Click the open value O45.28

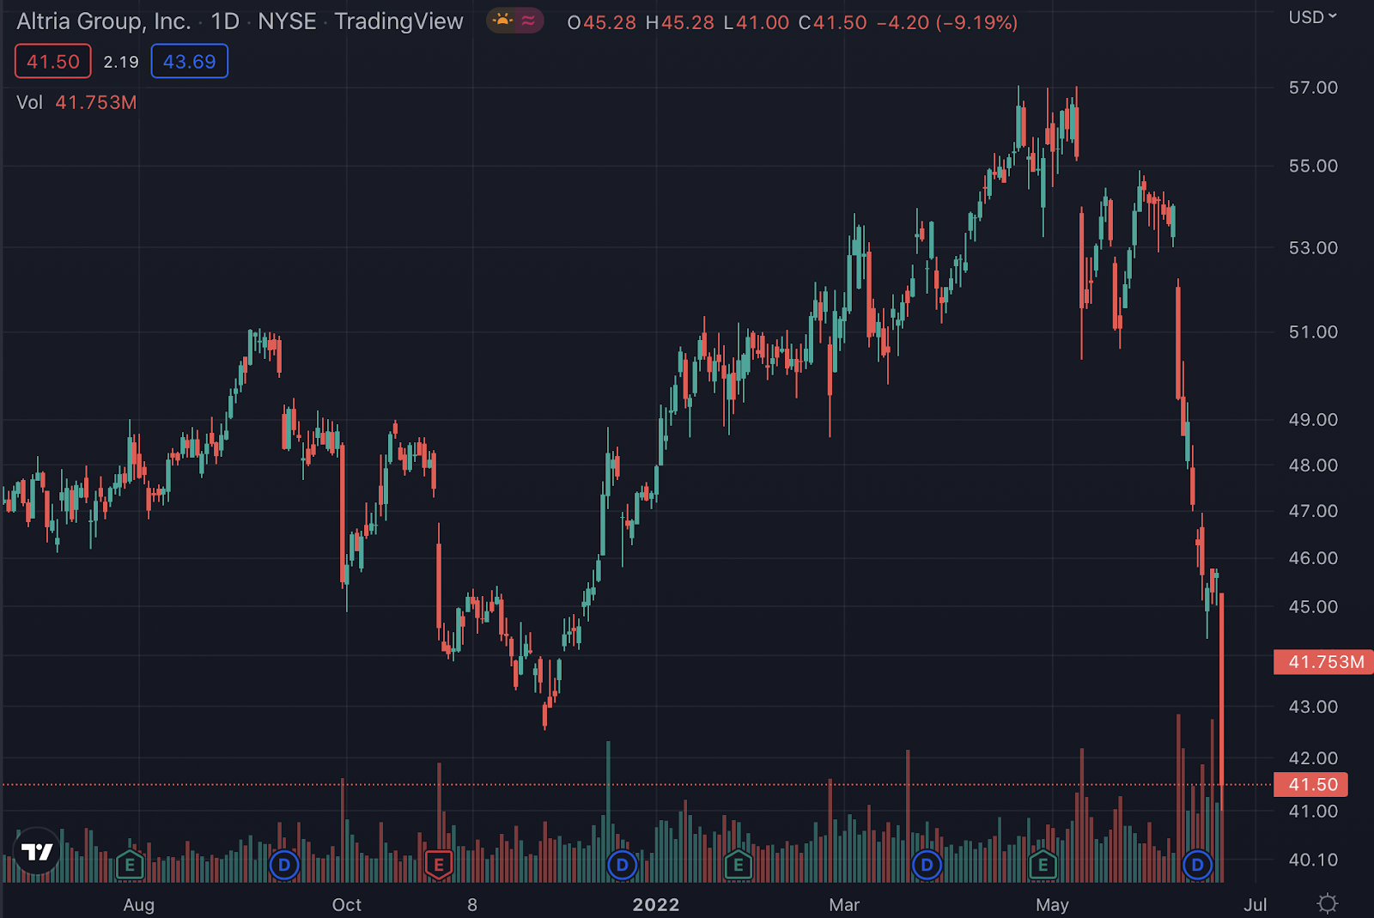pyautogui.click(x=602, y=22)
